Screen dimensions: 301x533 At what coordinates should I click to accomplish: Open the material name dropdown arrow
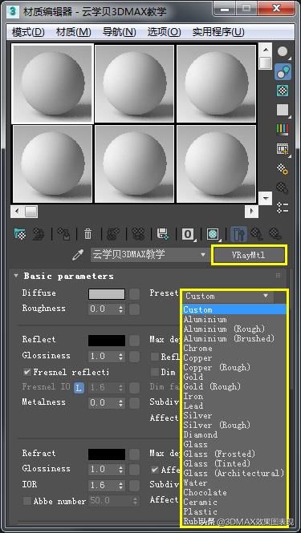(x=203, y=255)
